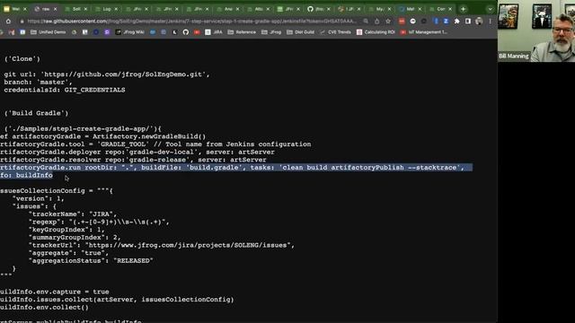Click the "trackerName": "JIRA" line
The width and height of the screenshot is (575, 323).
[x=73, y=214]
